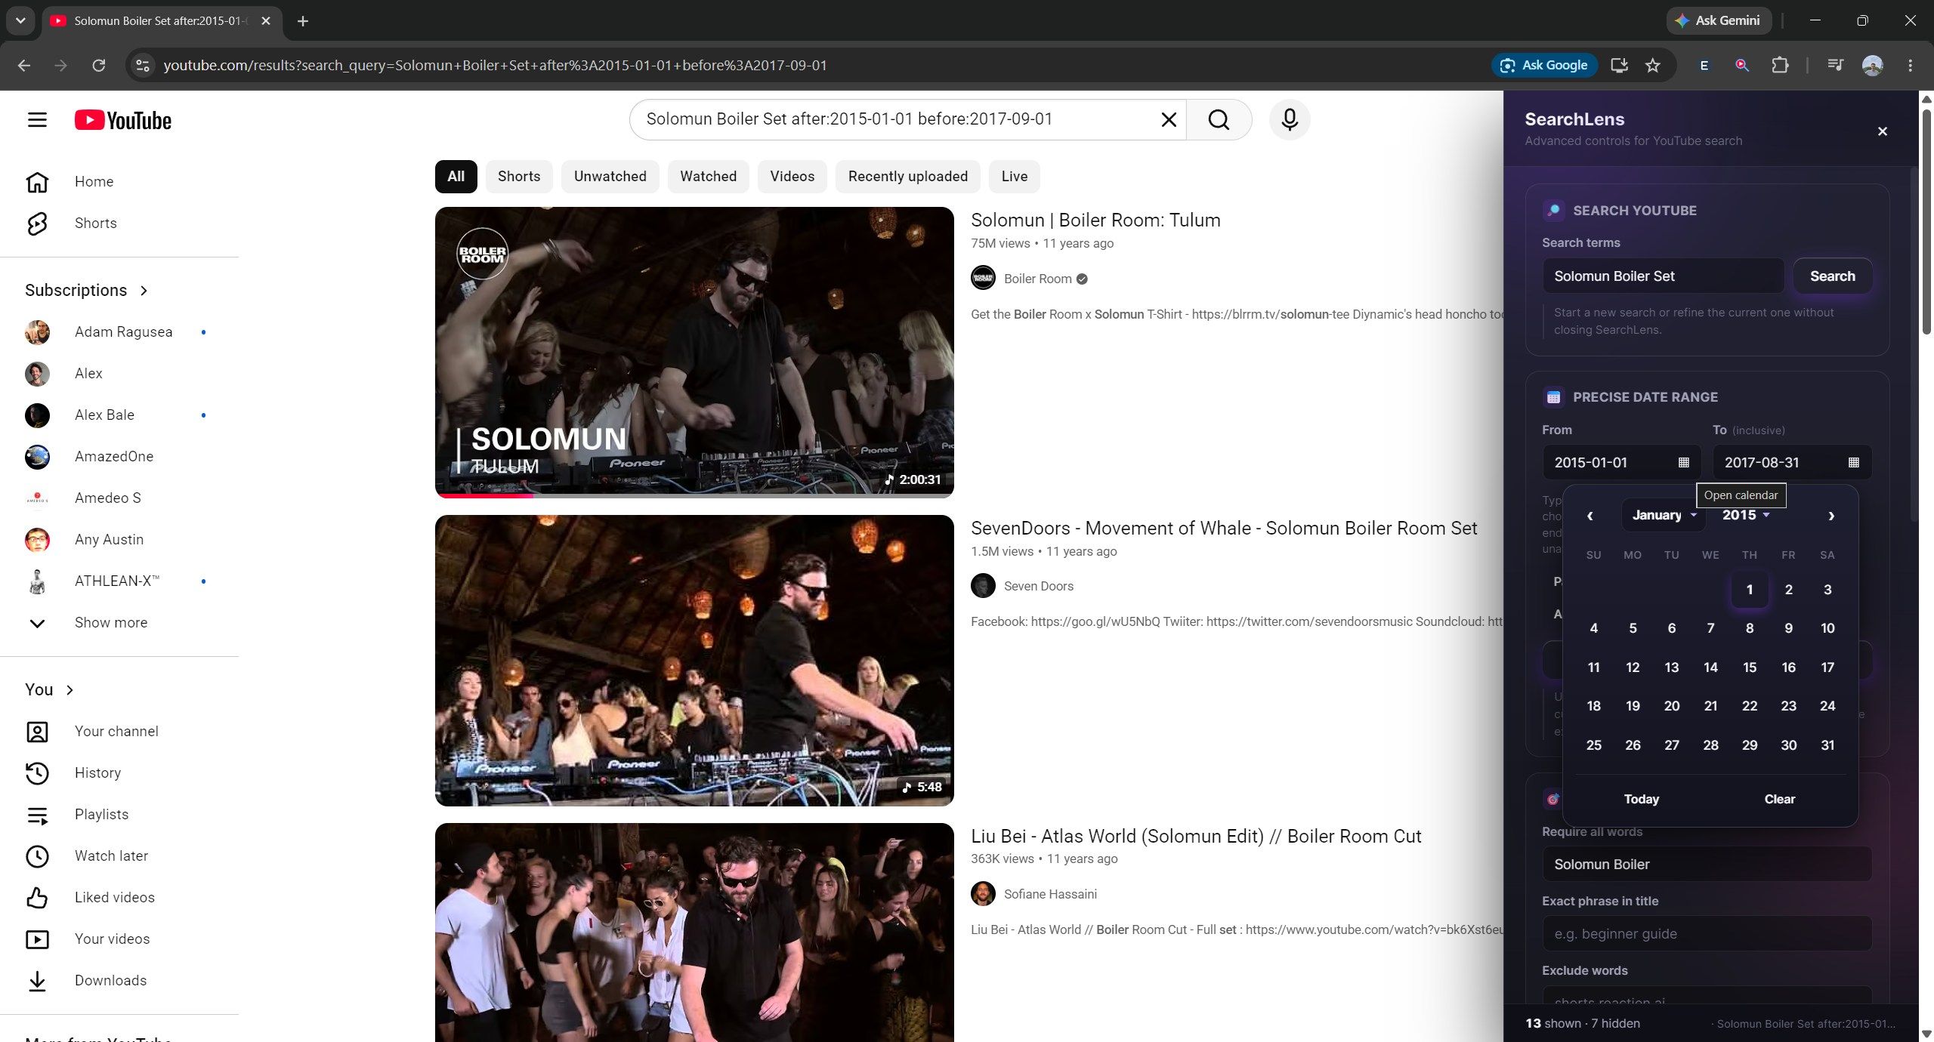The width and height of the screenshot is (1934, 1042).
Task: Click Clear in the calendar popup
Action: 1779,799
